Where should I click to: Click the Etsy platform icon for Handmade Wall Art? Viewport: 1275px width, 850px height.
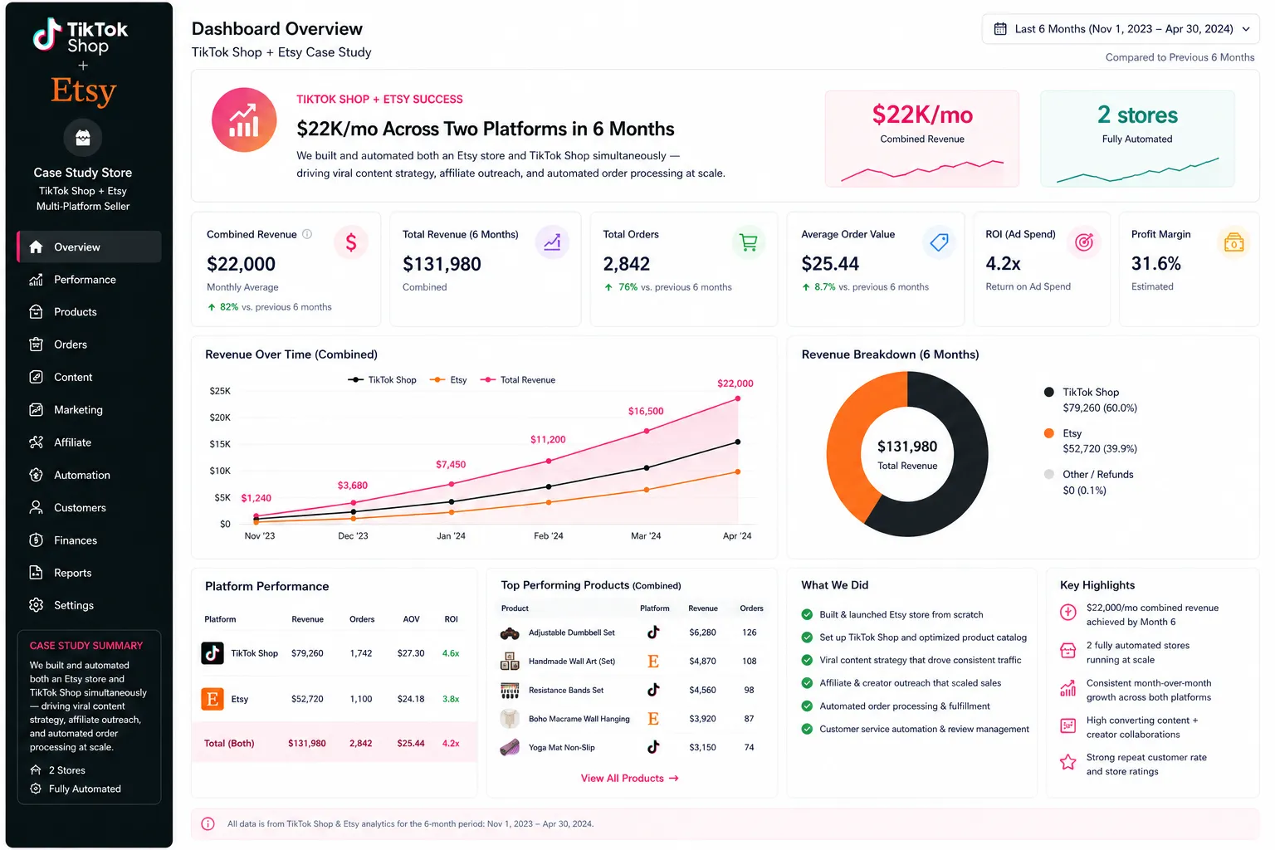point(653,662)
